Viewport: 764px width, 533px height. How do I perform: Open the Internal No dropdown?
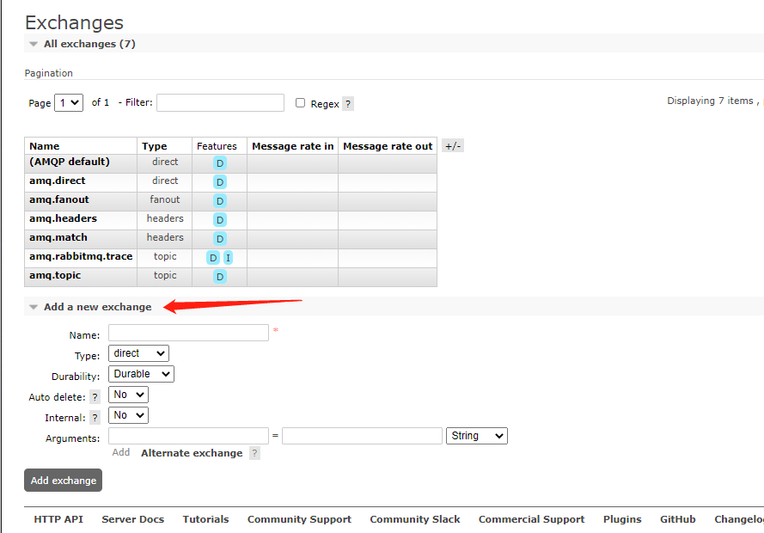point(128,415)
